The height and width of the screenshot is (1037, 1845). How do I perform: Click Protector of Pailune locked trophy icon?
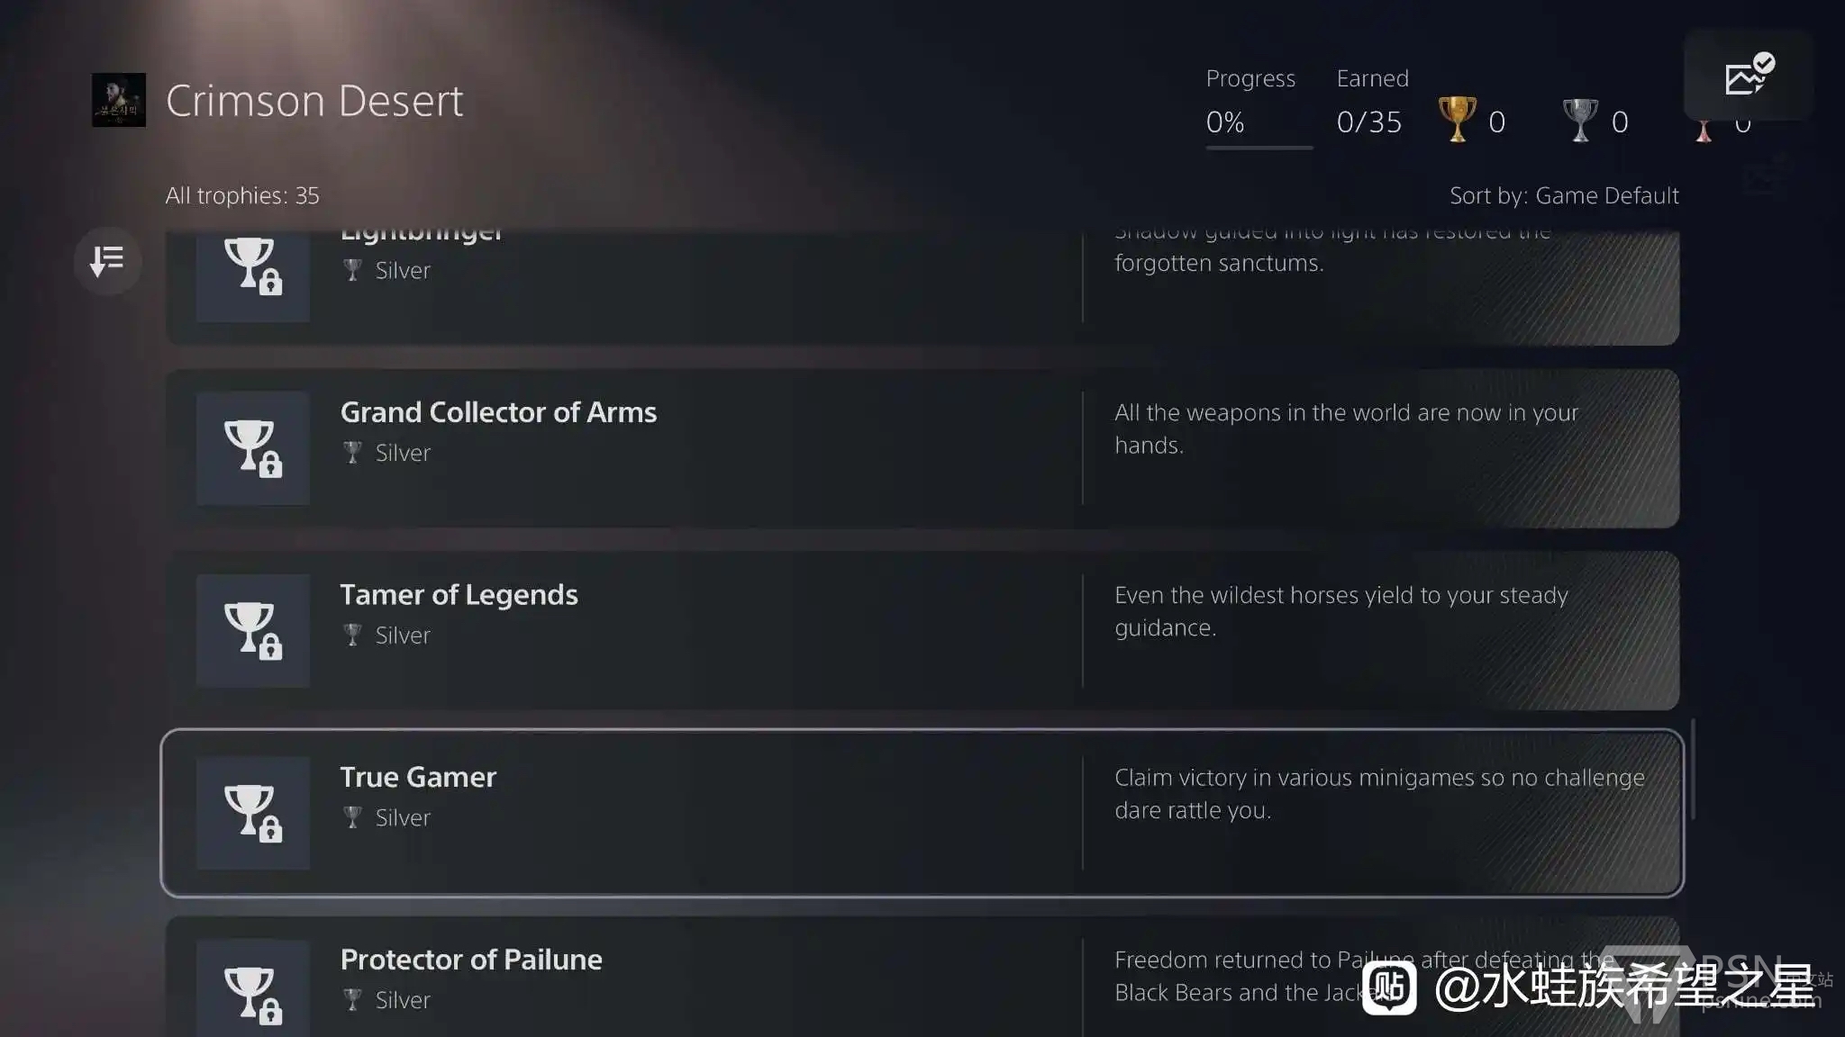click(x=253, y=990)
